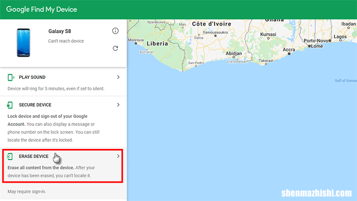Click San-Pedro on the map
Viewport: 357px width, 201px height.
pyautogui.click(x=196, y=63)
